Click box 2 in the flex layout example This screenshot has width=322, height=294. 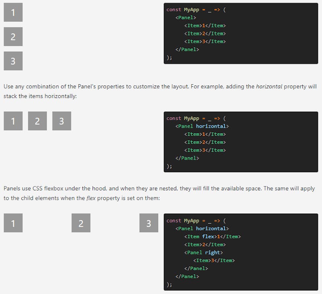pyautogui.click(x=81, y=223)
